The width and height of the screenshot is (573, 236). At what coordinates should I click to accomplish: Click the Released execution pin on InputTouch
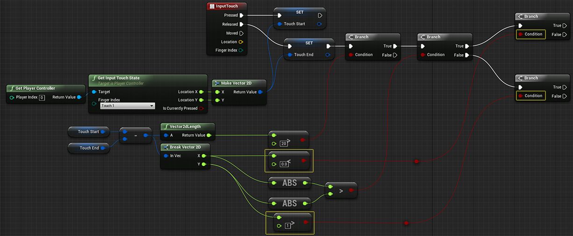pyautogui.click(x=242, y=24)
